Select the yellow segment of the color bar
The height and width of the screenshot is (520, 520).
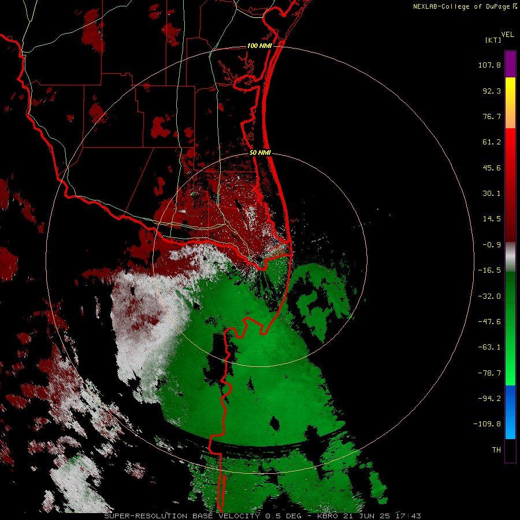[510, 103]
